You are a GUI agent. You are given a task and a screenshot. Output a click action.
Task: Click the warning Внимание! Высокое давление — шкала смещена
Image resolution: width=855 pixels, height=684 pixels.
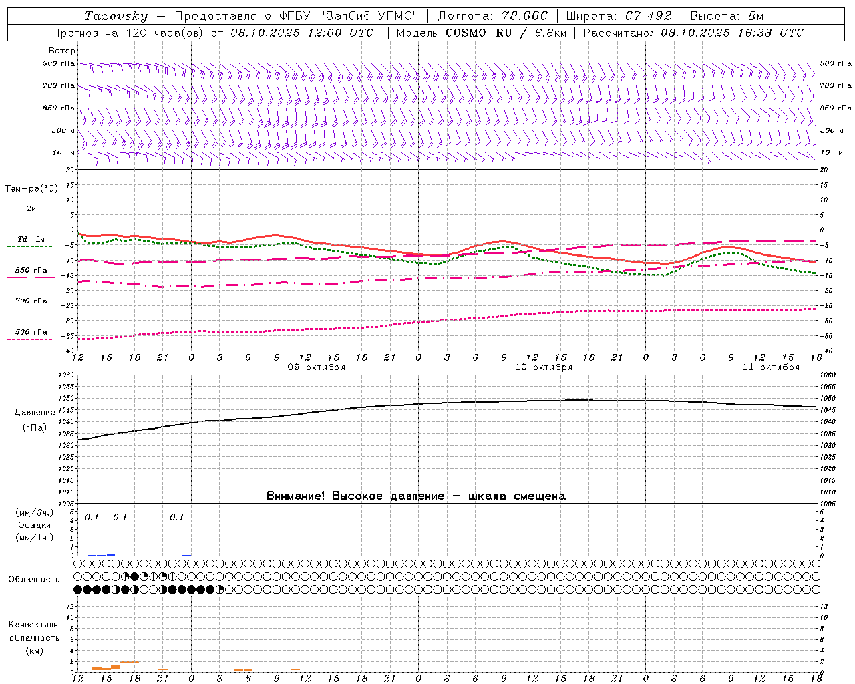(416, 496)
